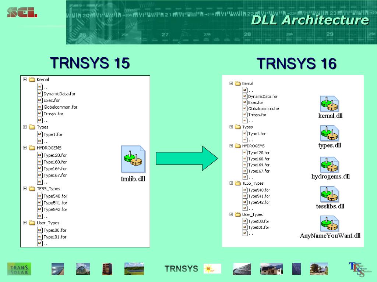Select Type167.for text in TRNSYS 15 tree
The width and height of the screenshot is (377, 282).
[x=55, y=175]
